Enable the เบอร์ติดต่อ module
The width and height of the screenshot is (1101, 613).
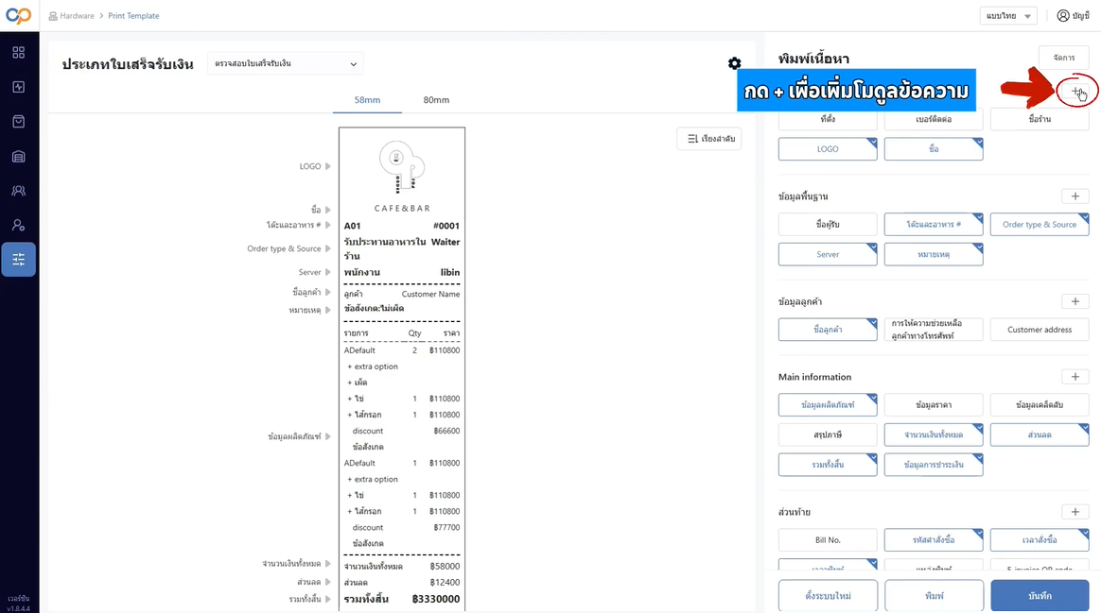click(934, 119)
